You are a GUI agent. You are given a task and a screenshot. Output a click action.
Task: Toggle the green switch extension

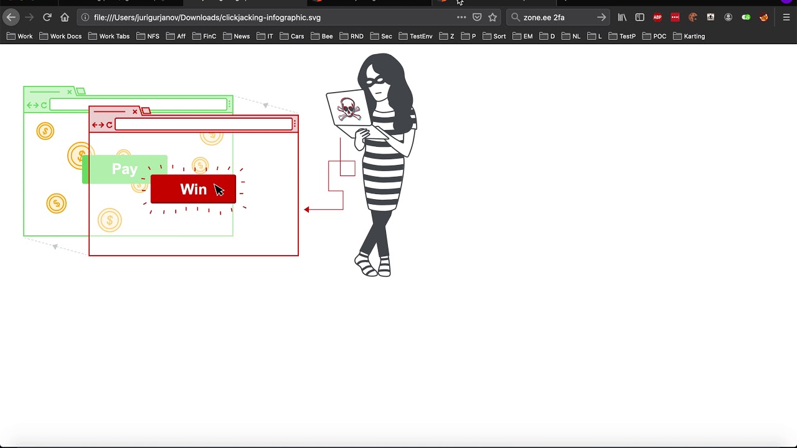pyautogui.click(x=746, y=17)
